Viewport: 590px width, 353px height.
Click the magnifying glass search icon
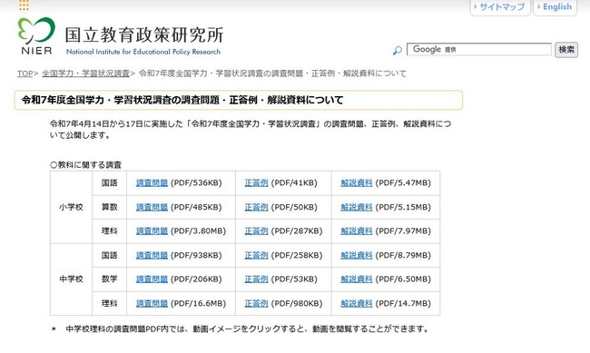(x=397, y=51)
